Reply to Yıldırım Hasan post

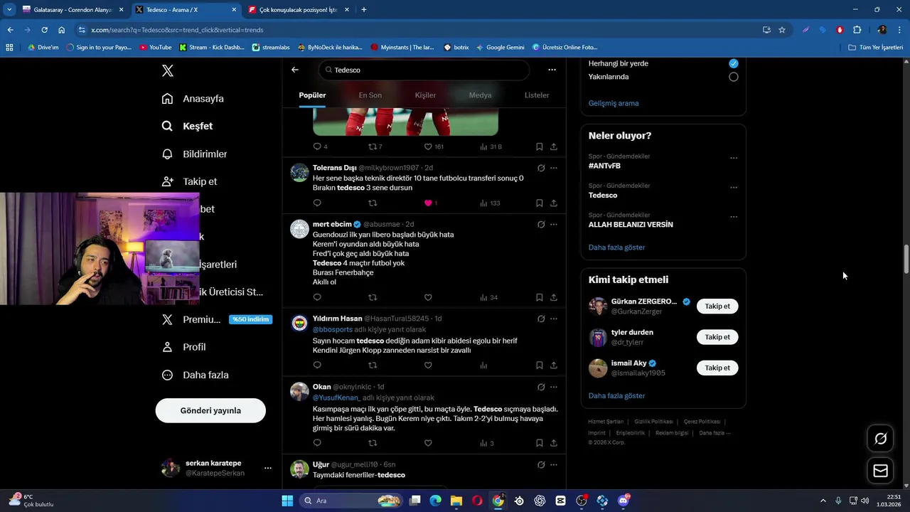(317, 366)
